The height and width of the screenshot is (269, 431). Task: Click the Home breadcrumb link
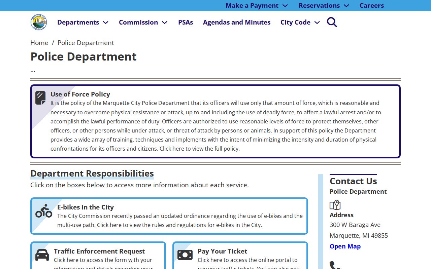(x=39, y=43)
